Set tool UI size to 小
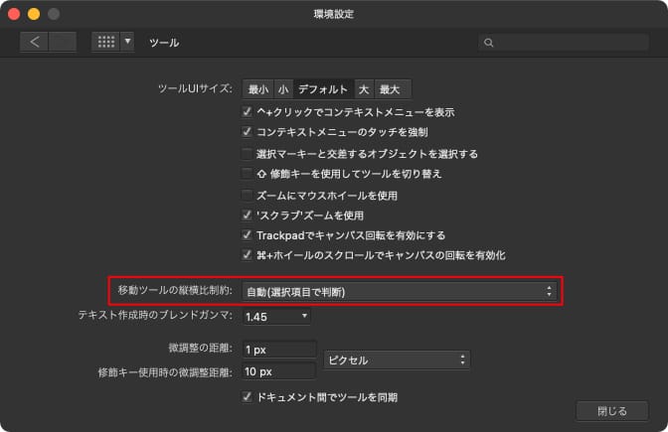Screen dimensions: 668x432 pos(283,89)
